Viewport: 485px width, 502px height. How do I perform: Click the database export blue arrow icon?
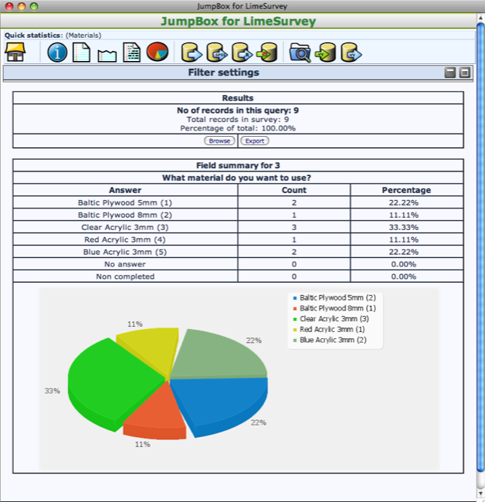[x=192, y=53]
